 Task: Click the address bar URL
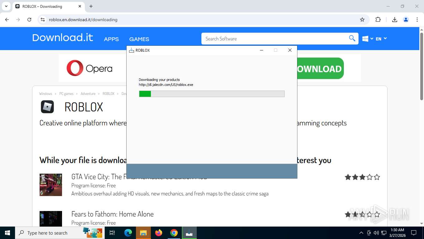[83, 20]
